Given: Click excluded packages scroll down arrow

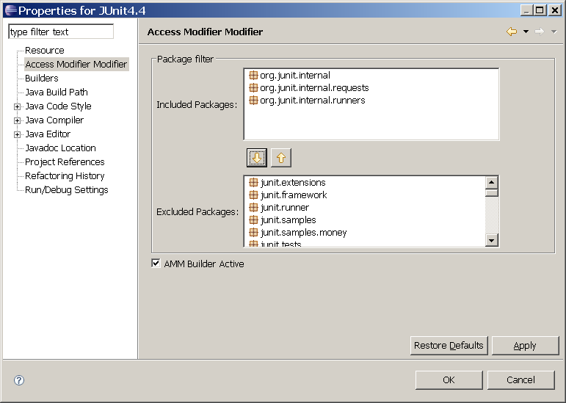Looking at the screenshot, I should [492, 240].
